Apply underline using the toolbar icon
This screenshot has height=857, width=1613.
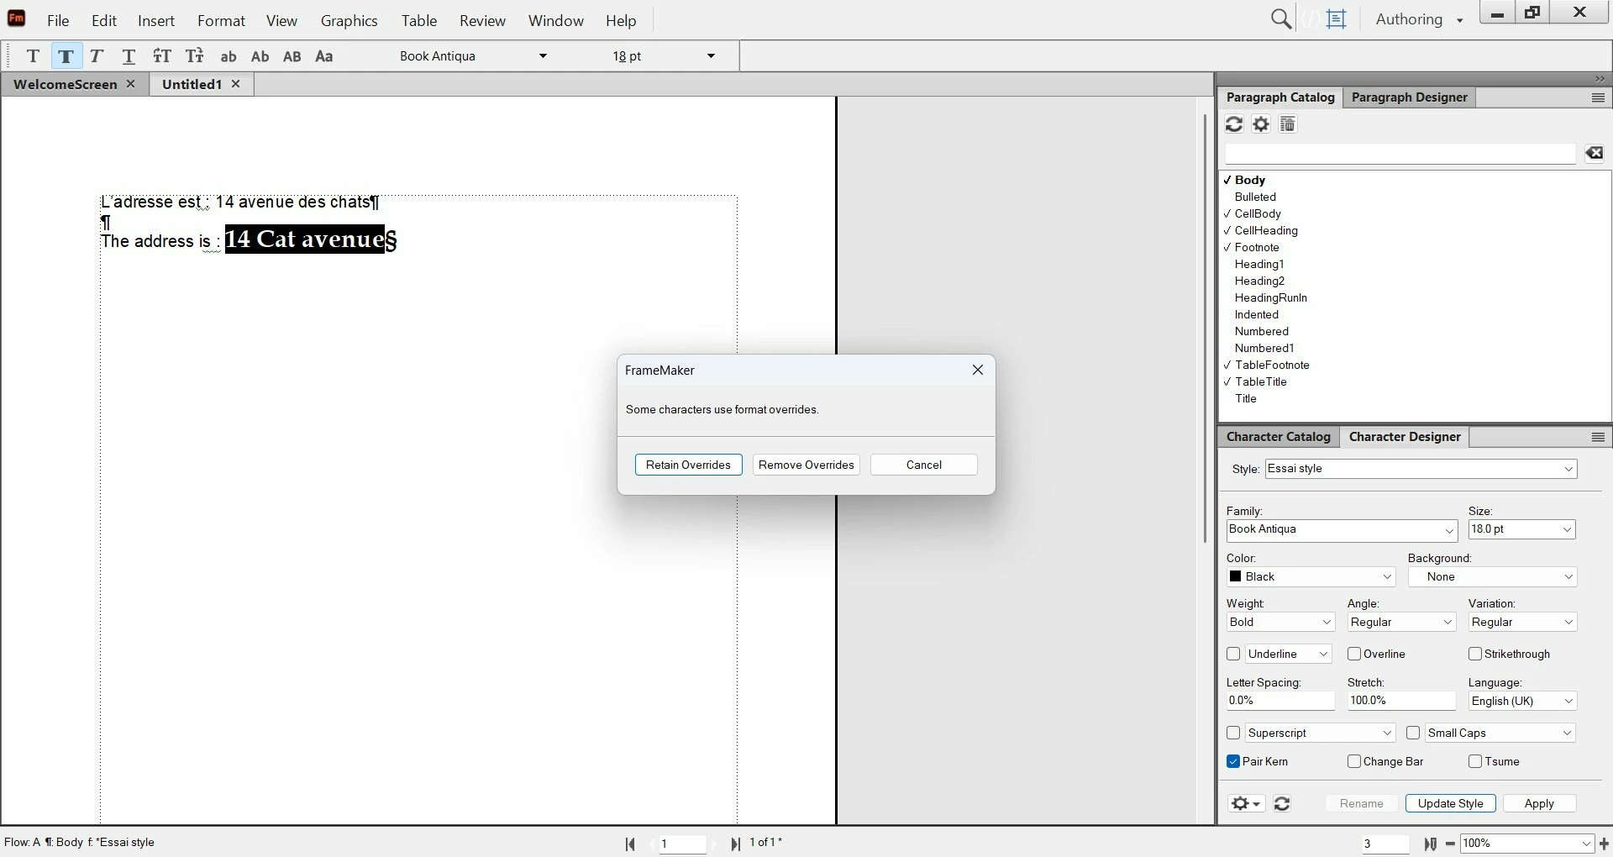click(x=129, y=56)
